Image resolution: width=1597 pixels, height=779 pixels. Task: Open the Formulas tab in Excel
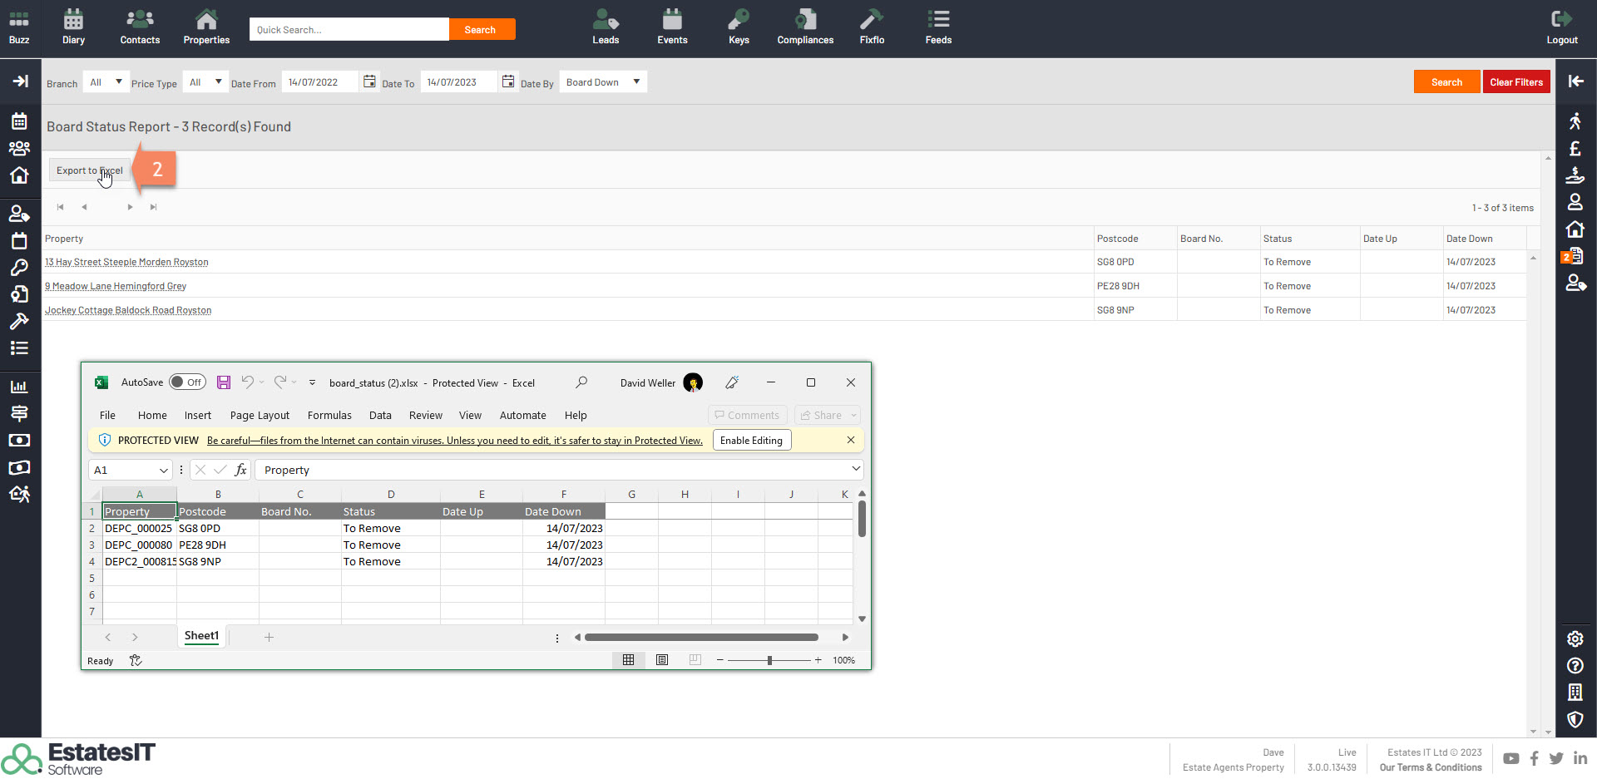coord(329,416)
